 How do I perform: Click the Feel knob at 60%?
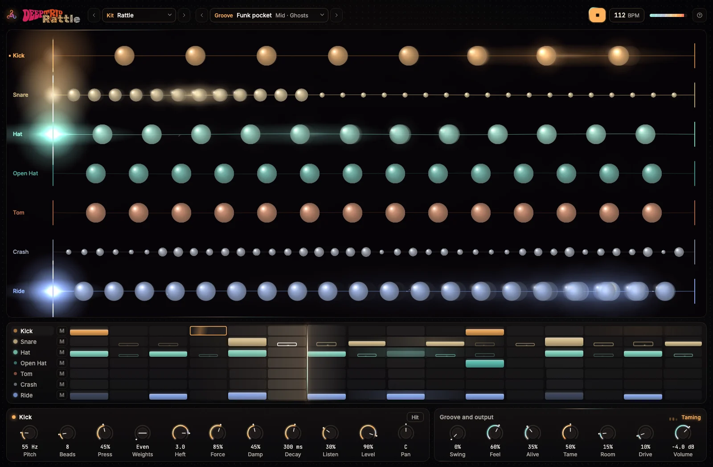(x=495, y=433)
